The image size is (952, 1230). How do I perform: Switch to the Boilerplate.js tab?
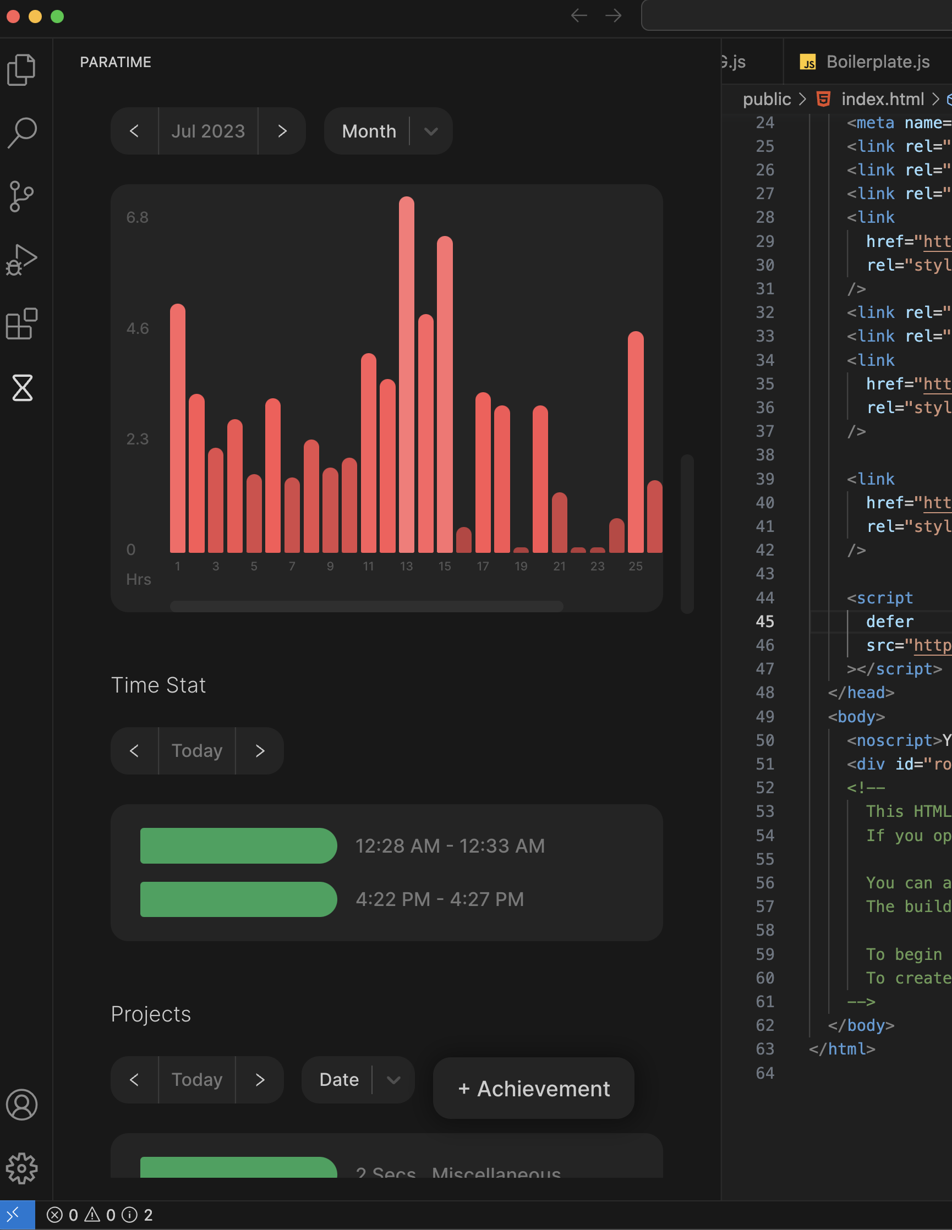click(x=867, y=62)
